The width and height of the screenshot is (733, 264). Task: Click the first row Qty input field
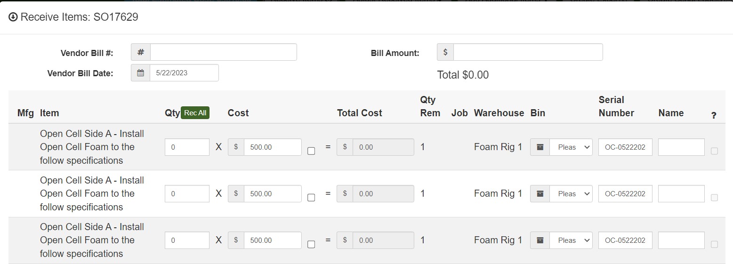click(x=187, y=147)
